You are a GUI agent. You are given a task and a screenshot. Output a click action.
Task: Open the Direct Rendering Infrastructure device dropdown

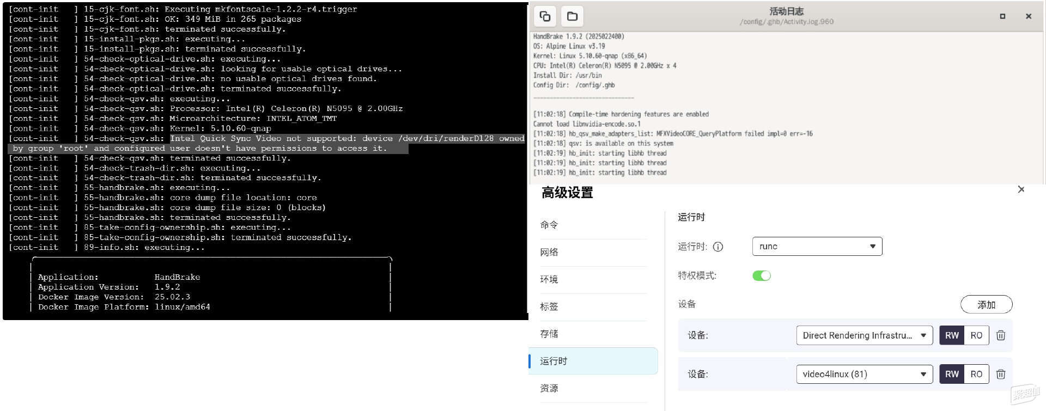[x=865, y=335]
